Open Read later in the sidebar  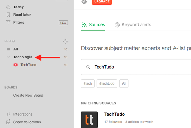22,15
